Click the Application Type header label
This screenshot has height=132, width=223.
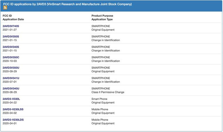point(102,19)
